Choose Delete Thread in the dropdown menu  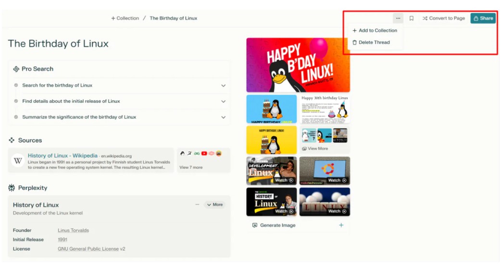(371, 42)
